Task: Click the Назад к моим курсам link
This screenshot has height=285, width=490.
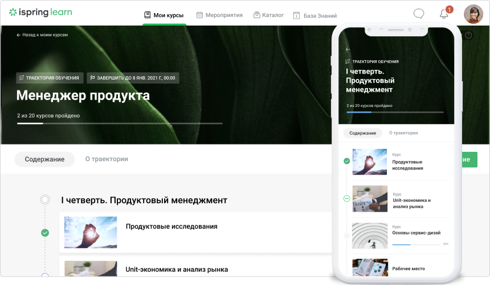Action: (42, 35)
